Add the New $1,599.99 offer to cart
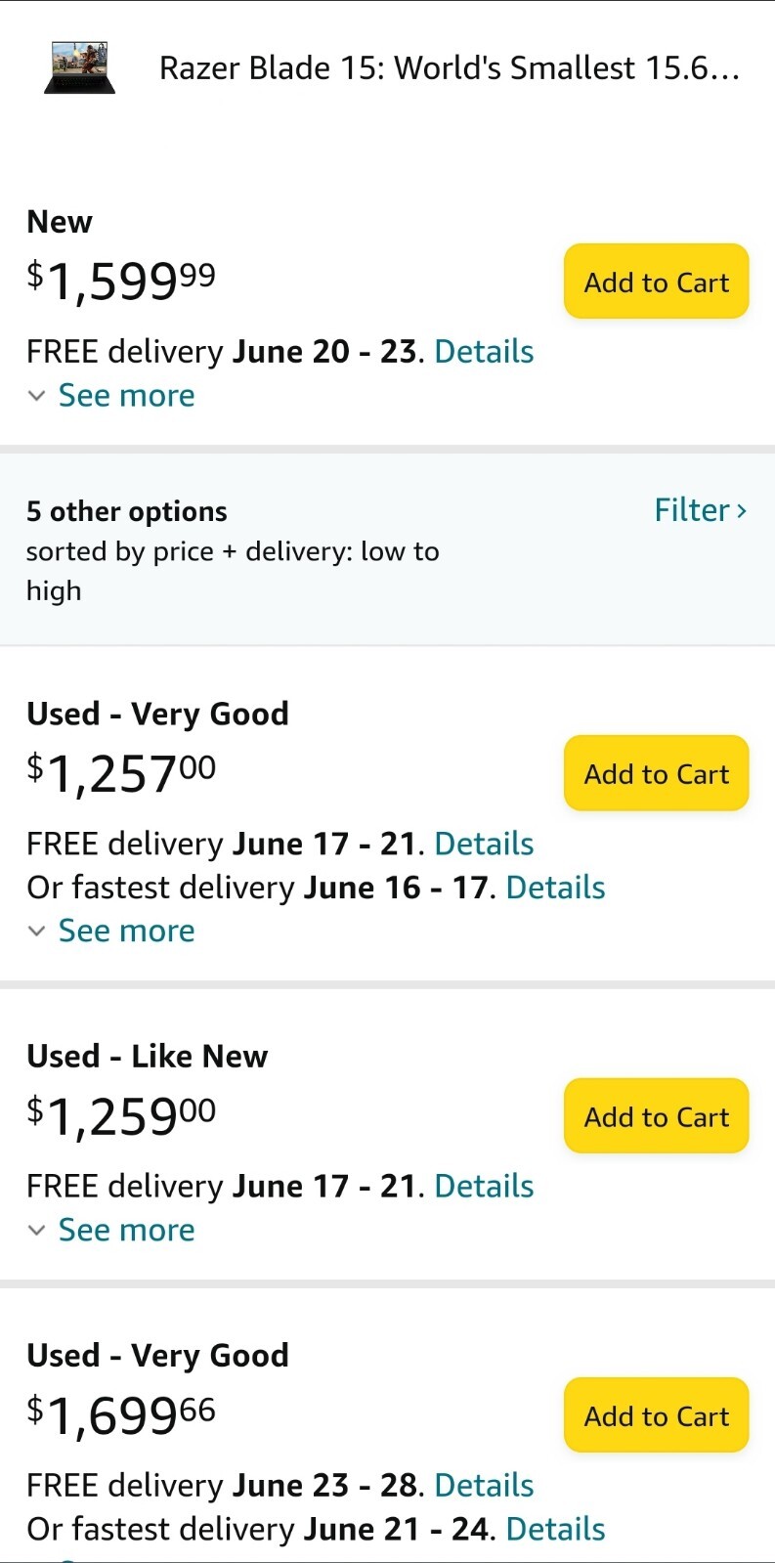 [657, 282]
